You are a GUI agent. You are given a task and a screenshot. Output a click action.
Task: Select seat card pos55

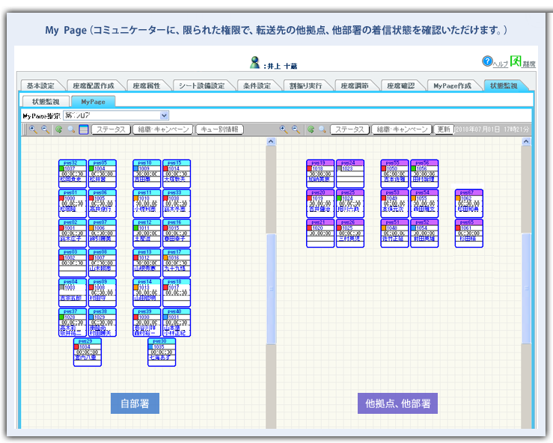tap(394, 174)
